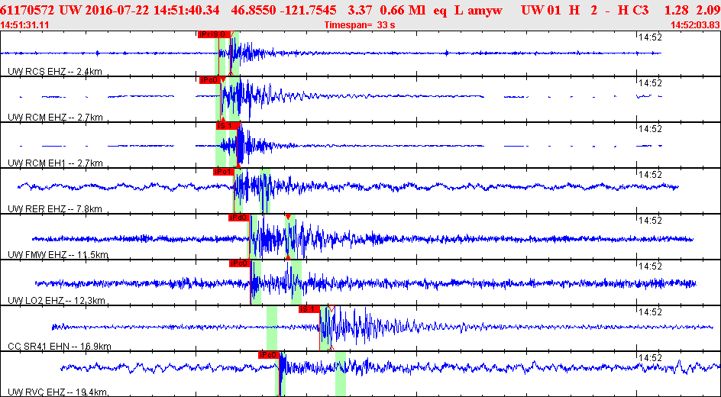Click the iS 1 pick flag on RCM EH1

pos(227,126)
